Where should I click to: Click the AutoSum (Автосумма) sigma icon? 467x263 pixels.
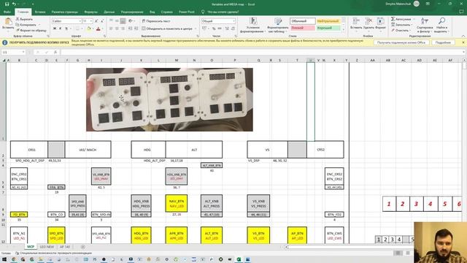[x=393, y=19]
